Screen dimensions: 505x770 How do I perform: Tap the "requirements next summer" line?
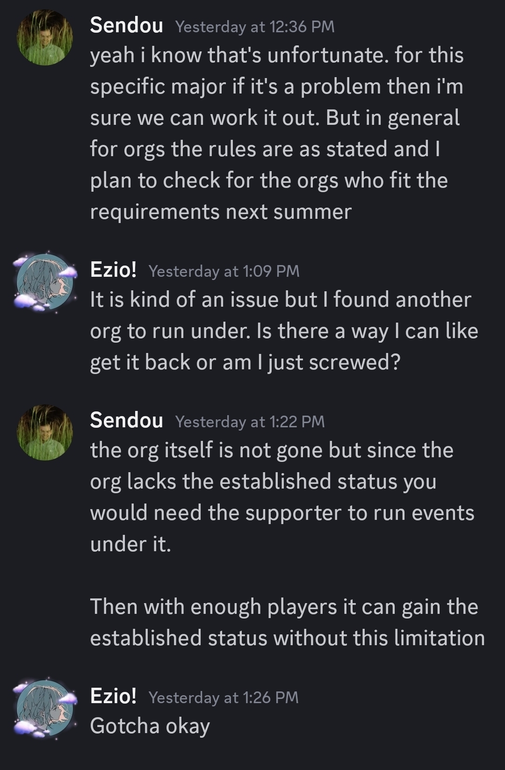[221, 212]
